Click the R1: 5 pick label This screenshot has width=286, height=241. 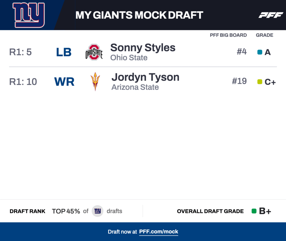click(20, 52)
